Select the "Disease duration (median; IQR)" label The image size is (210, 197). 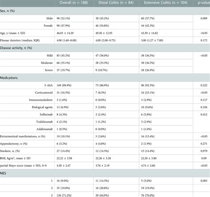(x=20, y=40)
